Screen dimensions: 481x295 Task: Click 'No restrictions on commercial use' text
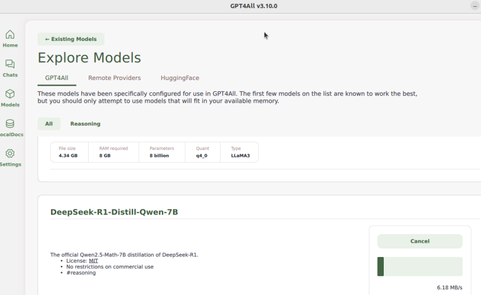(x=110, y=267)
